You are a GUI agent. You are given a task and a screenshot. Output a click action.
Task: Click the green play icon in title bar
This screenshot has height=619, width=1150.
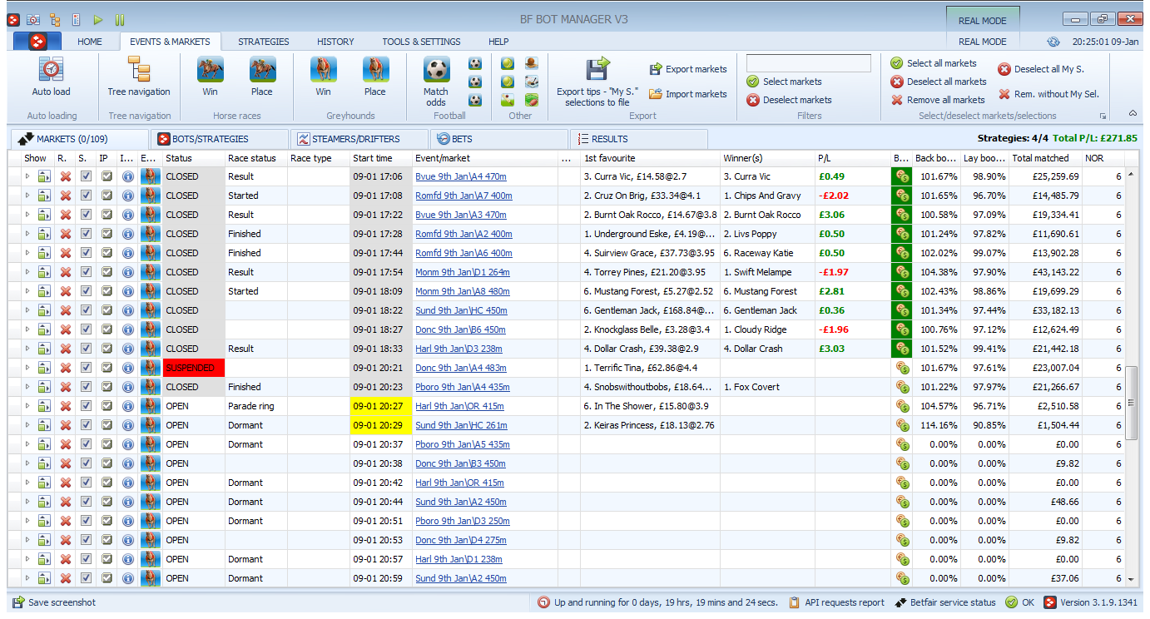(98, 19)
